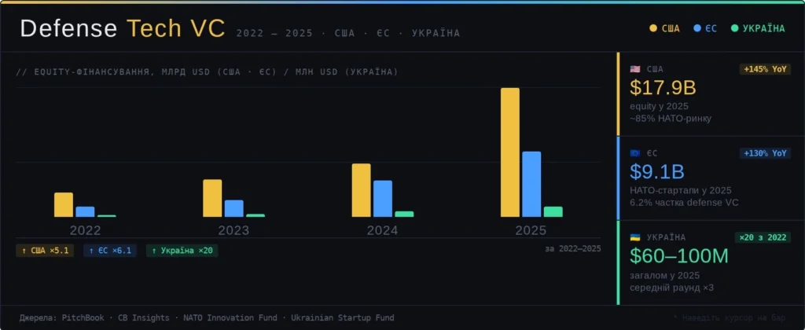Select the blue ЄС bar for 2024
The width and height of the screenshot is (805, 330).
click(x=383, y=198)
